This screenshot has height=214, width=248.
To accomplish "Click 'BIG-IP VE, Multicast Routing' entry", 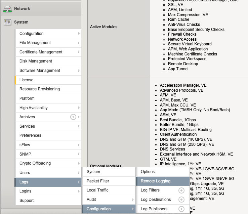I will [185, 130].
